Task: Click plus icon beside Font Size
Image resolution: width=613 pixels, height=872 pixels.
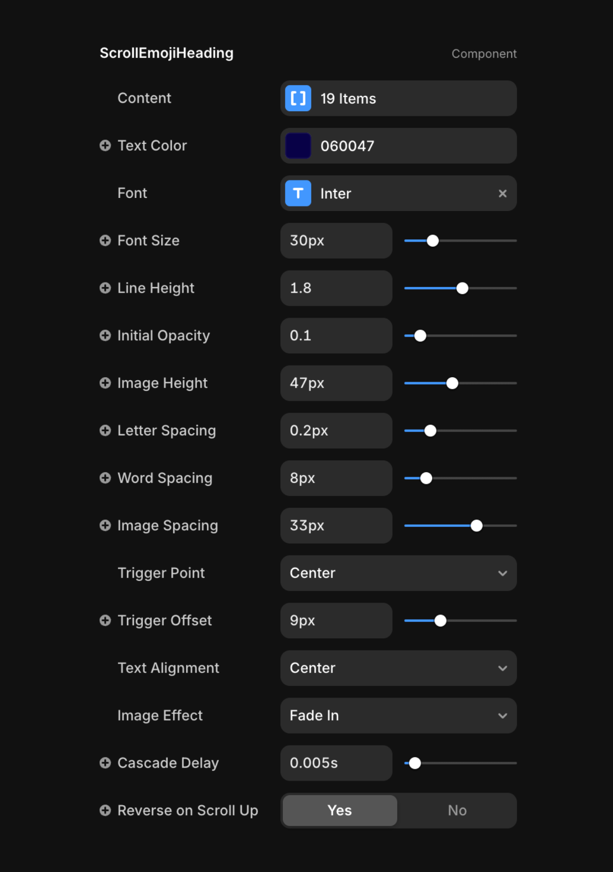Action: (x=105, y=241)
